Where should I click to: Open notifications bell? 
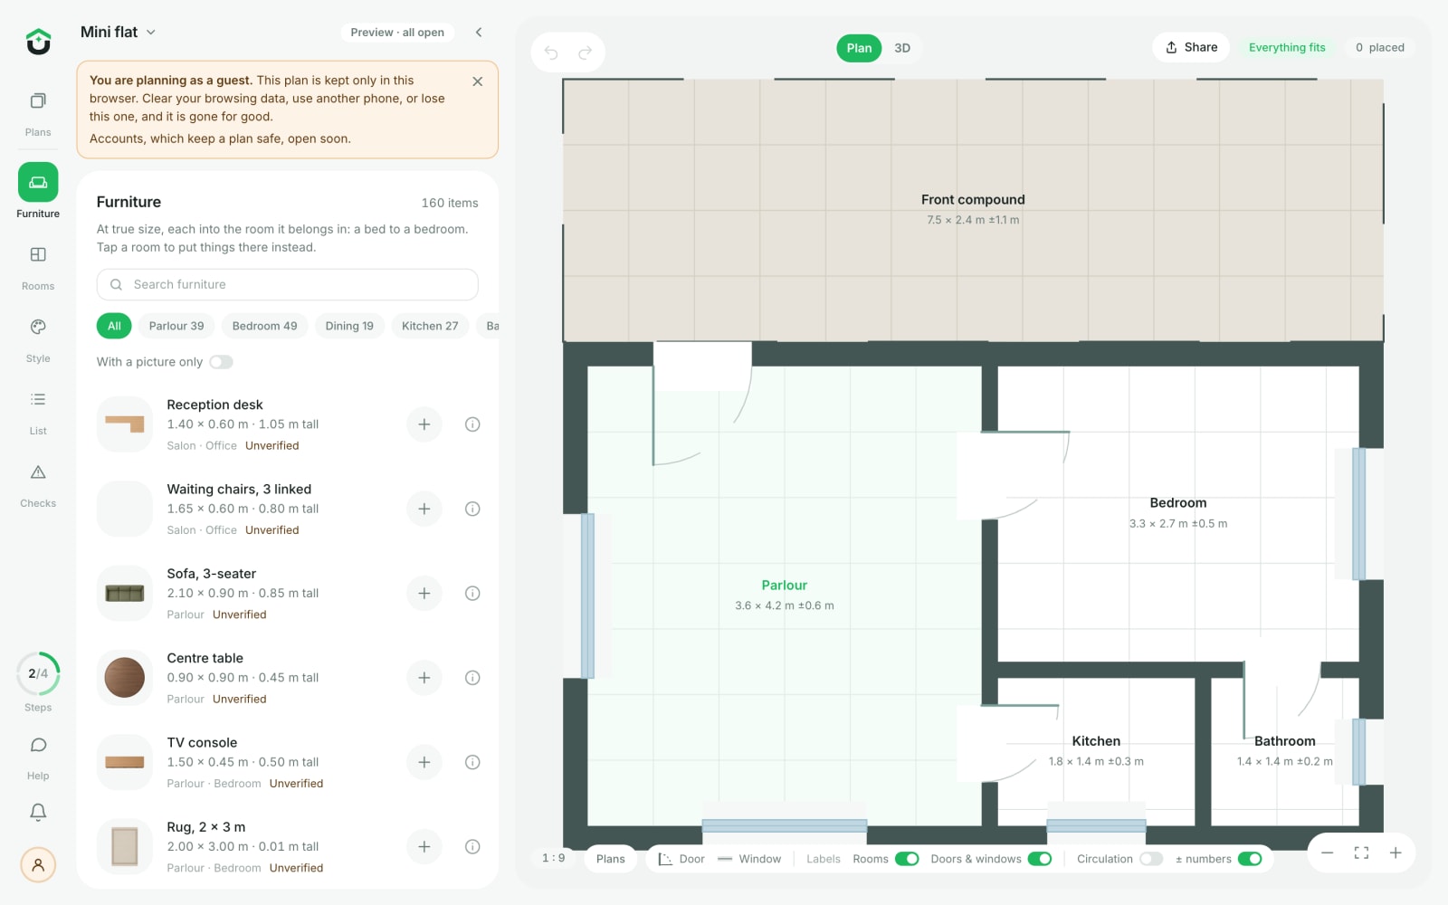point(38,812)
